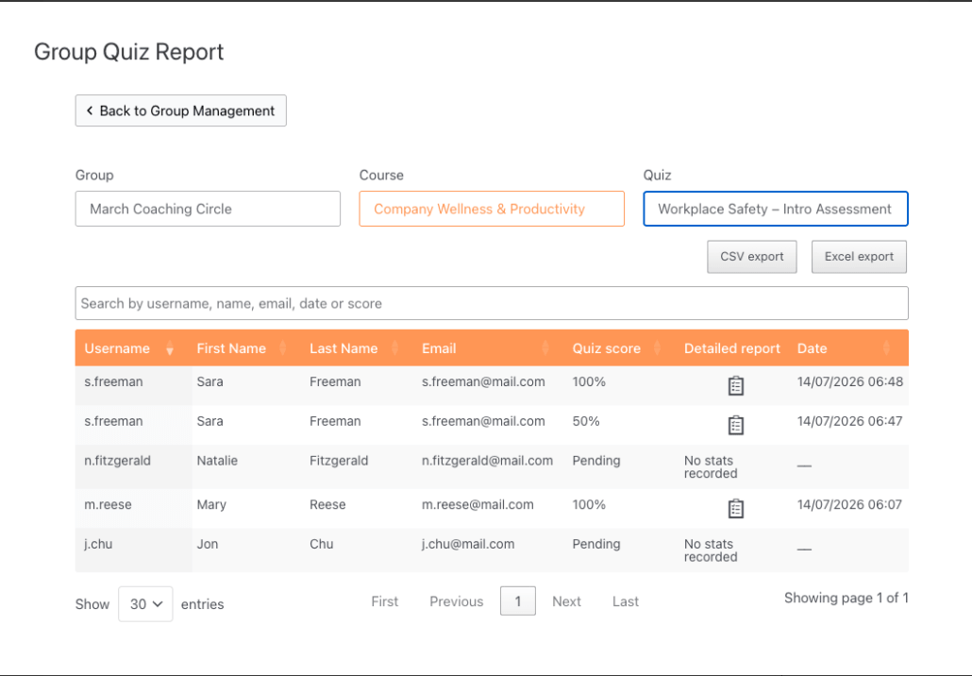Select email m.reese@mail.com
This screenshot has height=676, width=972.
[478, 505]
